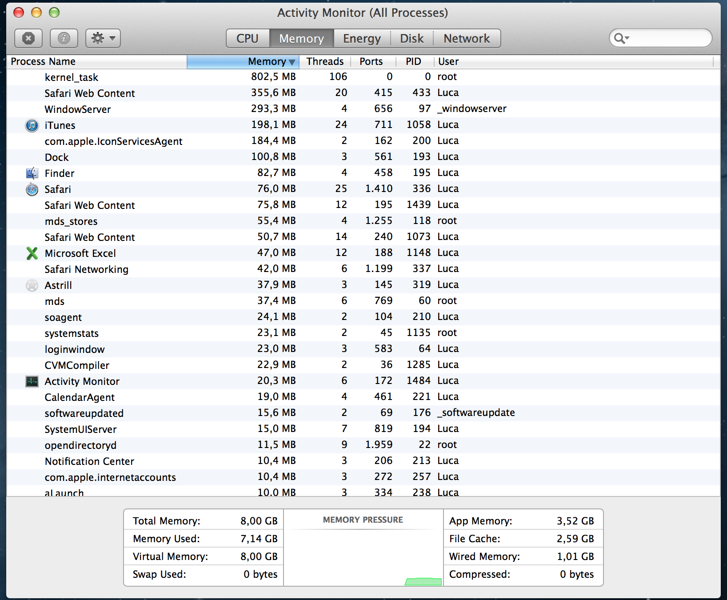Click the File Cache 2,59 GB value
Viewport: 727px width, 600px height.
click(x=575, y=539)
